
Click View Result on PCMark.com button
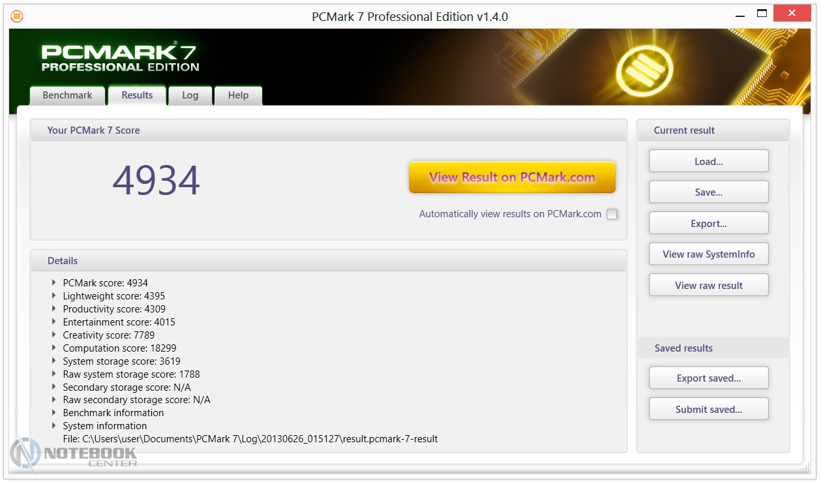[512, 177]
